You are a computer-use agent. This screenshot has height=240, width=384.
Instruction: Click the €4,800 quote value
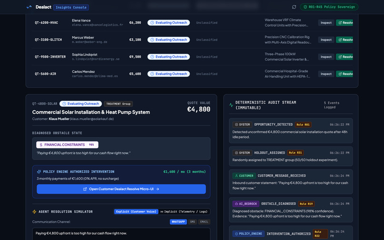pyautogui.click(x=199, y=110)
